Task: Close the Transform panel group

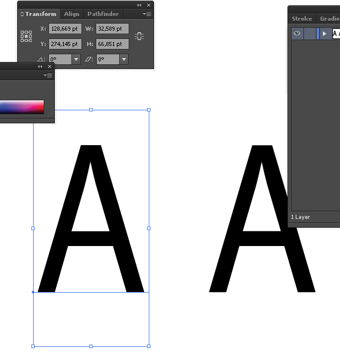Action: pyautogui.click(x=149, y=5)
